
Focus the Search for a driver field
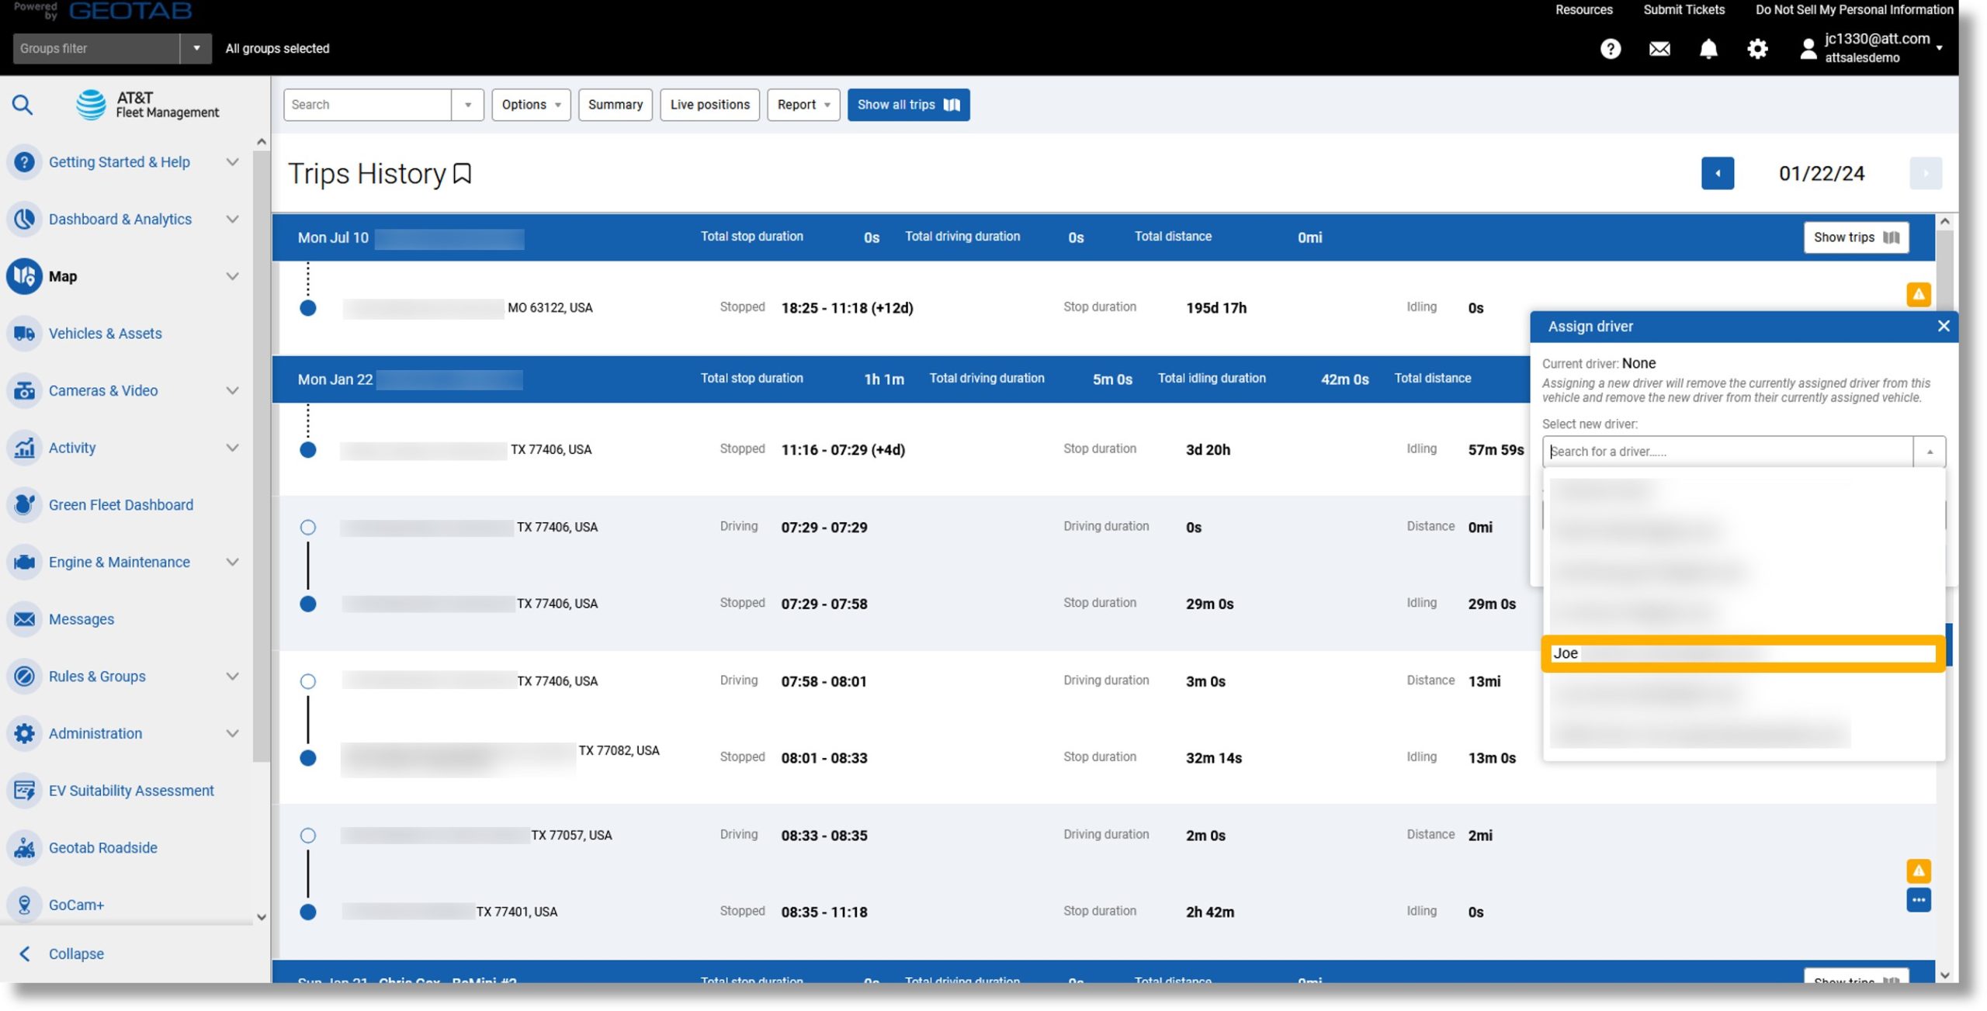click(1728, 452)
